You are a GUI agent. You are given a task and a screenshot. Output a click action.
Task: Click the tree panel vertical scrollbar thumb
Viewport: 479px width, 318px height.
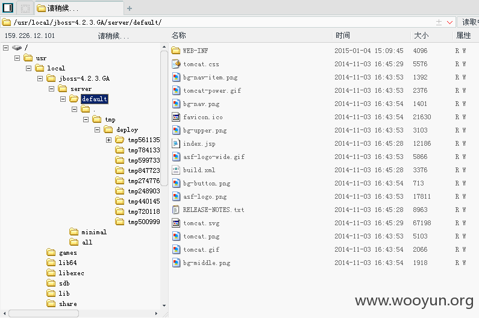coord(164,118)
